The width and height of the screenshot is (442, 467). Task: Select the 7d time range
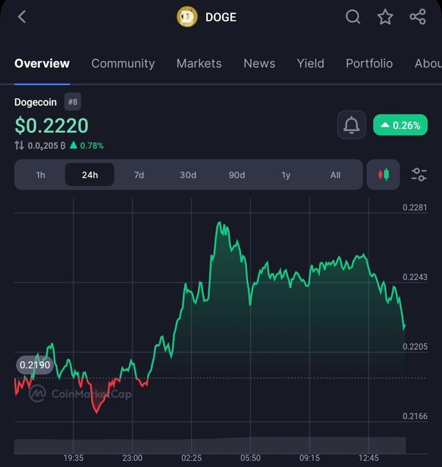[139, 175]
